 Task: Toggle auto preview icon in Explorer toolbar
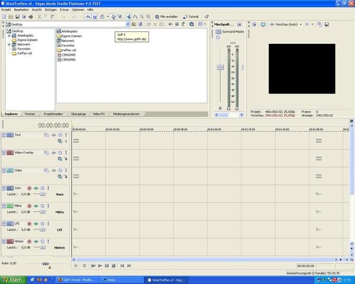click(183, 24)
